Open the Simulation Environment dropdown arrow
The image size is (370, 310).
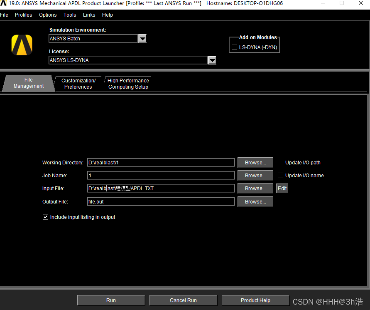(x=142, y=39)
